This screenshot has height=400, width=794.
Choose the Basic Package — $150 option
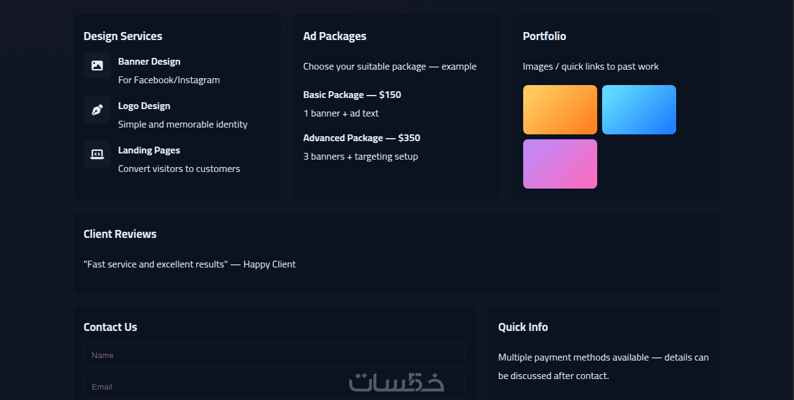coord(352,95)
